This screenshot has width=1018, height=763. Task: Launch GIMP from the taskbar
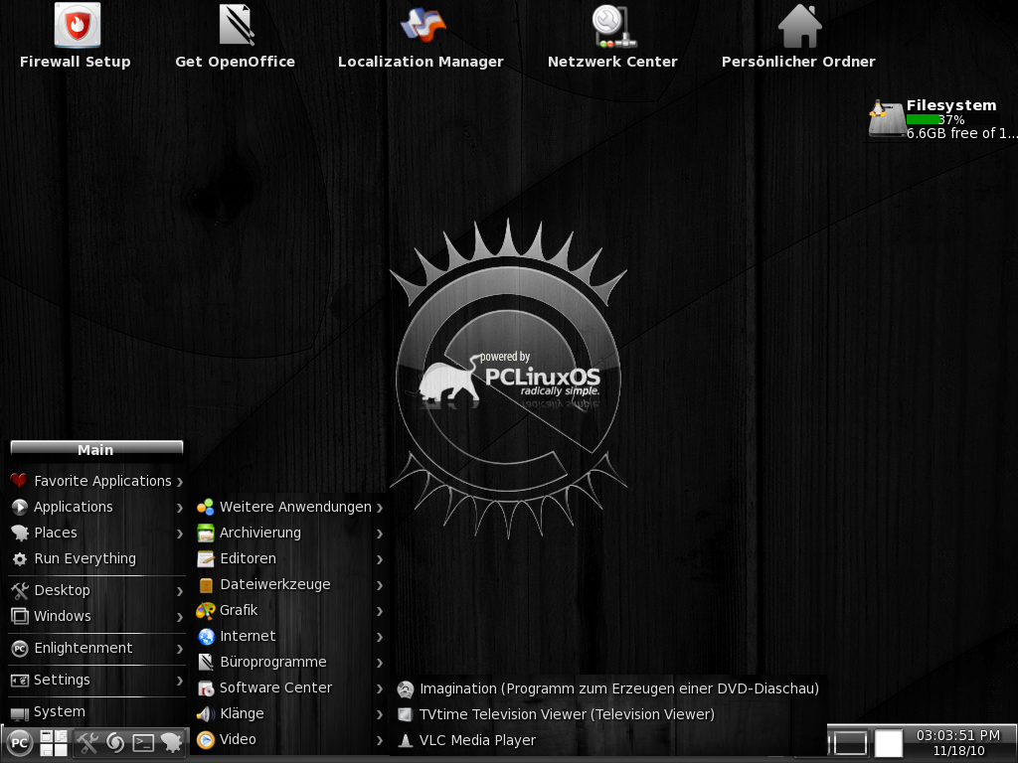tap(172, 743)
